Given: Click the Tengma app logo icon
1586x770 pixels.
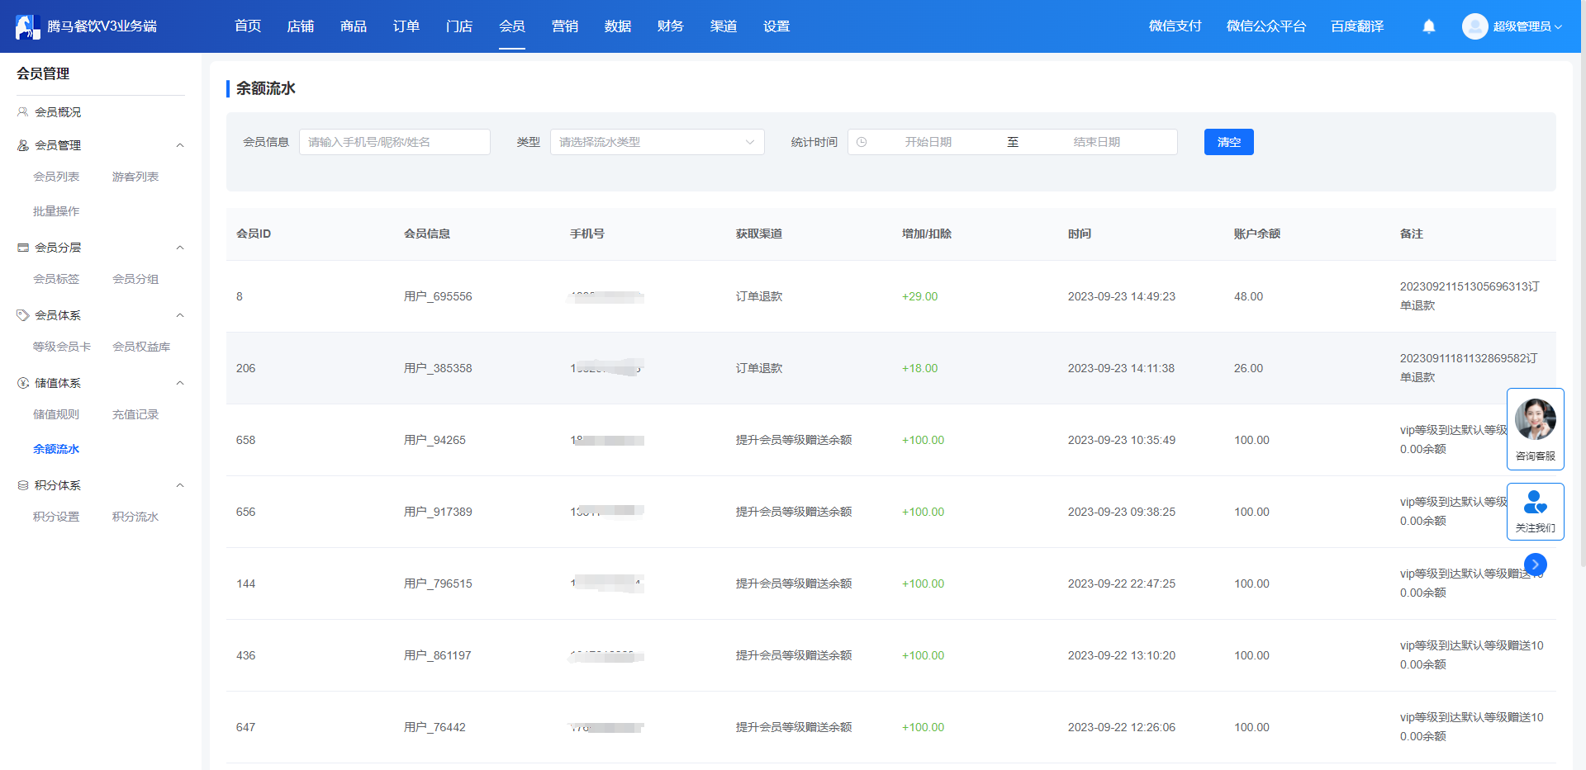Looking at the screenshot, I should (x=27, y=26).
